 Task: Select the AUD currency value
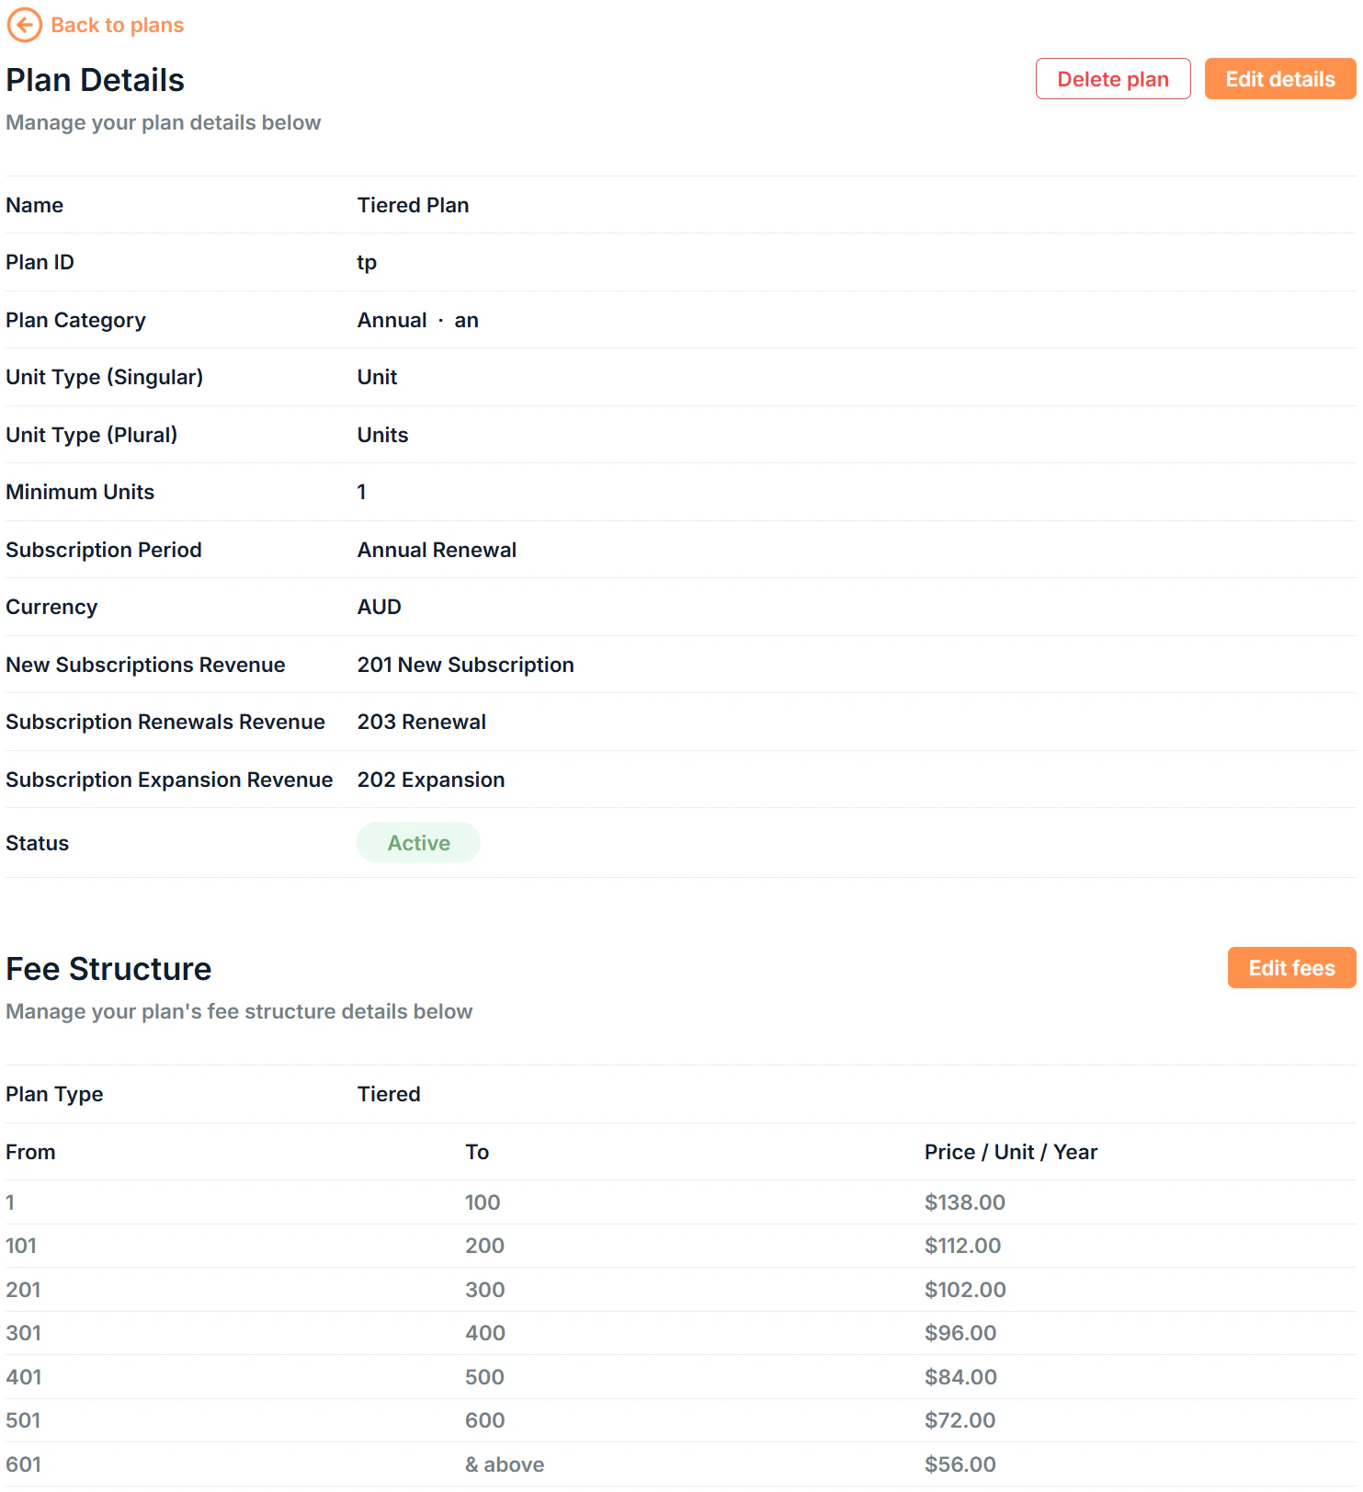[379, 607]
